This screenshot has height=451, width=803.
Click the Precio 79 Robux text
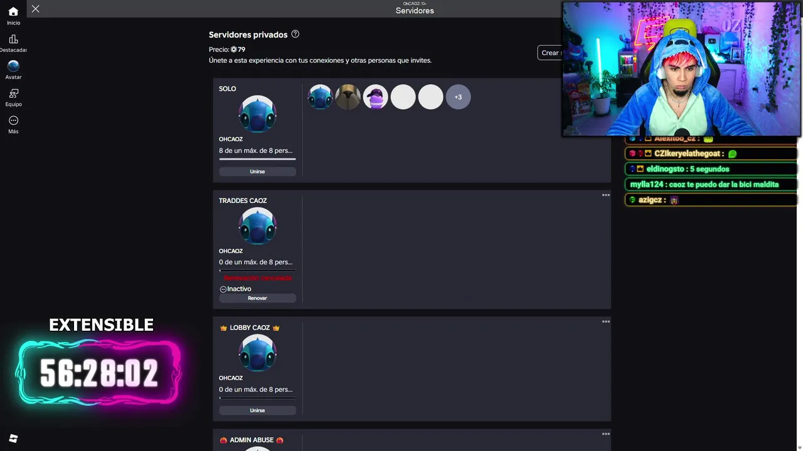(x=227, y=49)
